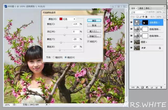Click the fill field showing 100%

[x=159, y=17]
